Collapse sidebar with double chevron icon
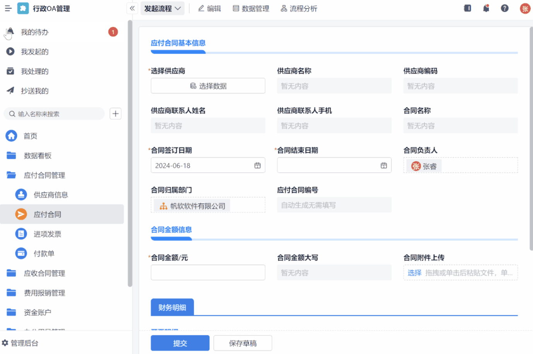 (x=132, y=8)
